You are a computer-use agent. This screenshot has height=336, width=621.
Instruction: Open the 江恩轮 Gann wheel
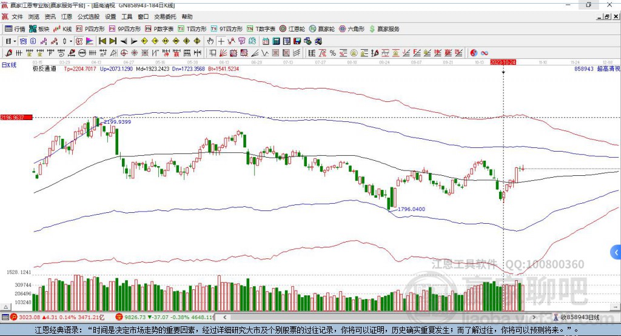(x=292, y=29)
